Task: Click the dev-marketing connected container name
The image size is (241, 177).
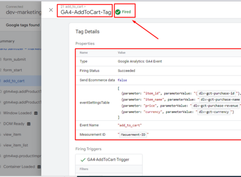Action: click(24, 12)
